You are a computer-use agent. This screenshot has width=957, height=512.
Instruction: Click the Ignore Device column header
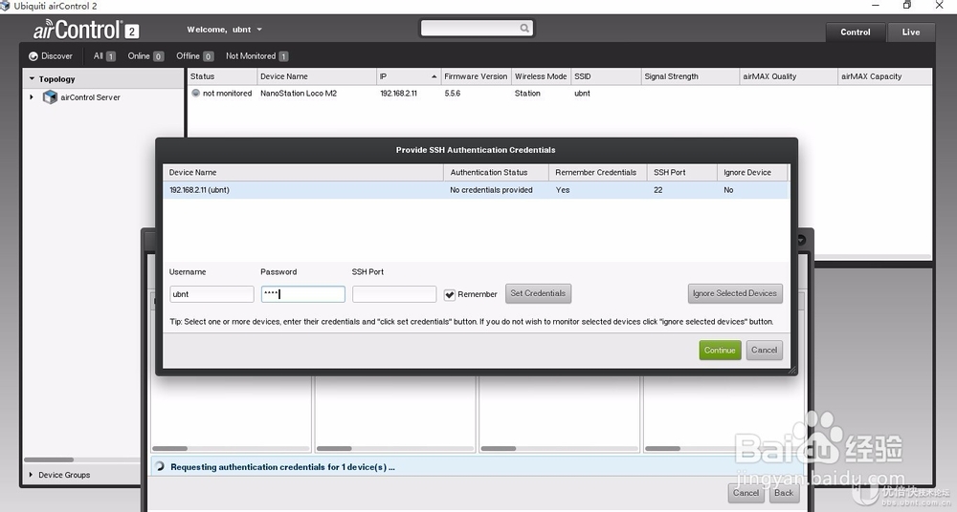point(752,173)
